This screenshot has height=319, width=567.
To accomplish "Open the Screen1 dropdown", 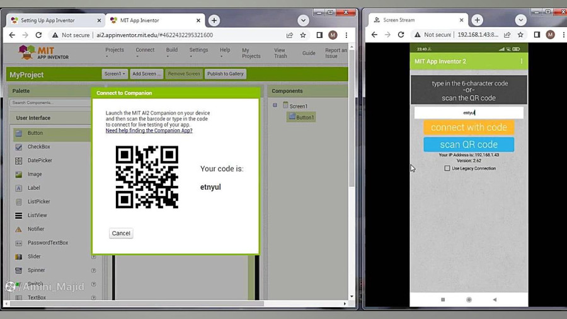I will (114, 74).
